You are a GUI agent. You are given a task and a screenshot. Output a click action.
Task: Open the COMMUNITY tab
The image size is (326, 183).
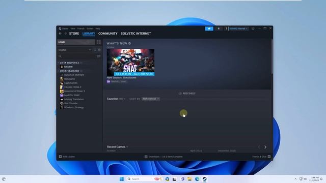tap(108, 34)
